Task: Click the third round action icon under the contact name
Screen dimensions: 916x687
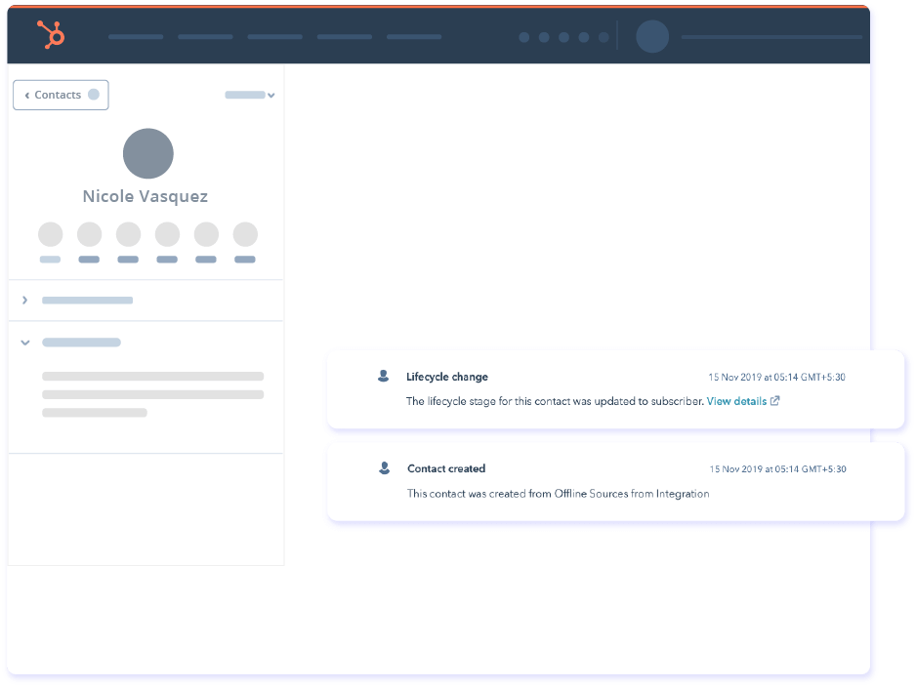Action: point(128,234)
